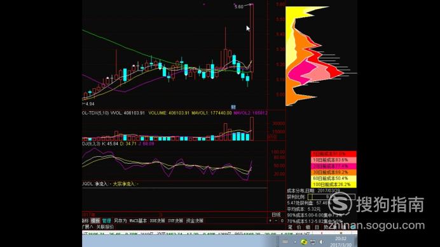Screen dimensions: 440x247
Task: Click the D: 34.71 KDJ value
Action: click(128, 144)
